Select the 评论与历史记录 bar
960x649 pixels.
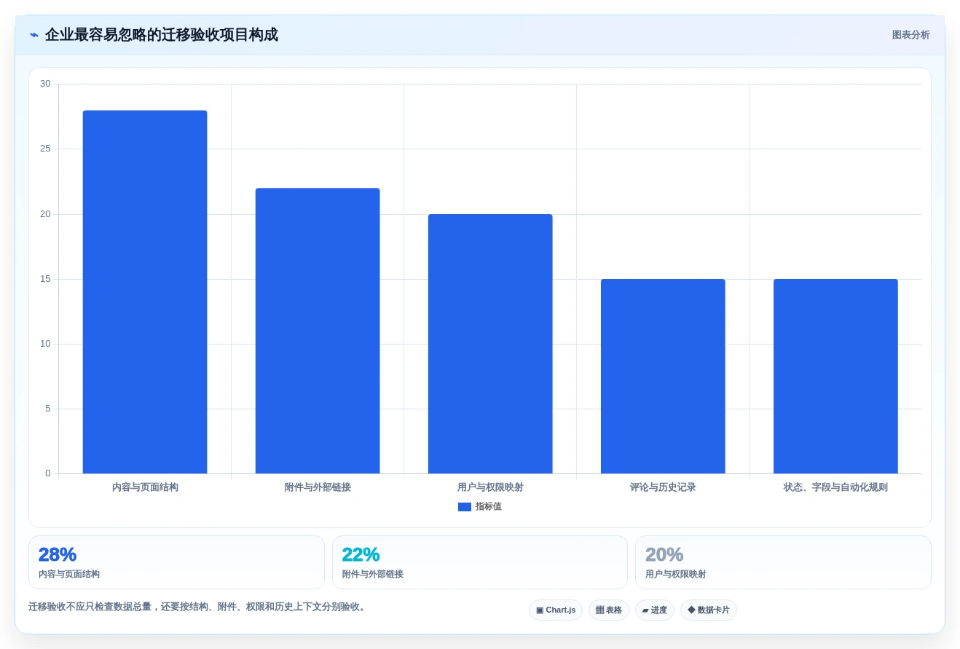[x=663, y=377]
